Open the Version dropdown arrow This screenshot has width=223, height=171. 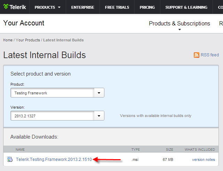click(99, 116)
